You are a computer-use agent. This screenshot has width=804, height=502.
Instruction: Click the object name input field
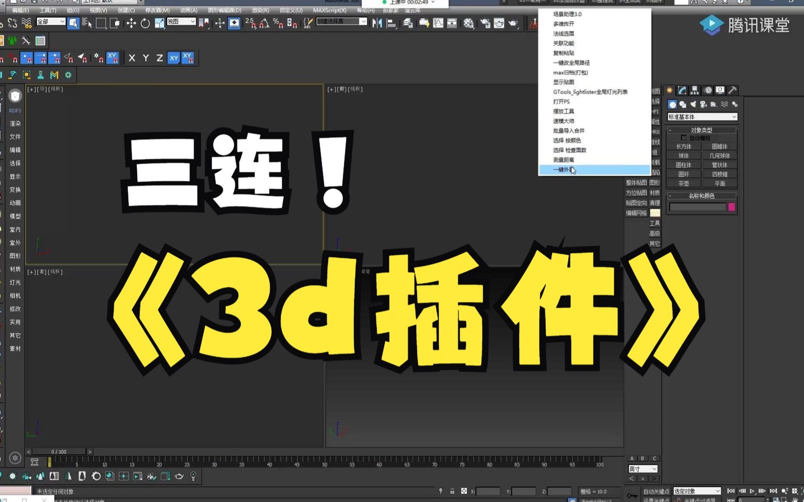coord(698,207)
